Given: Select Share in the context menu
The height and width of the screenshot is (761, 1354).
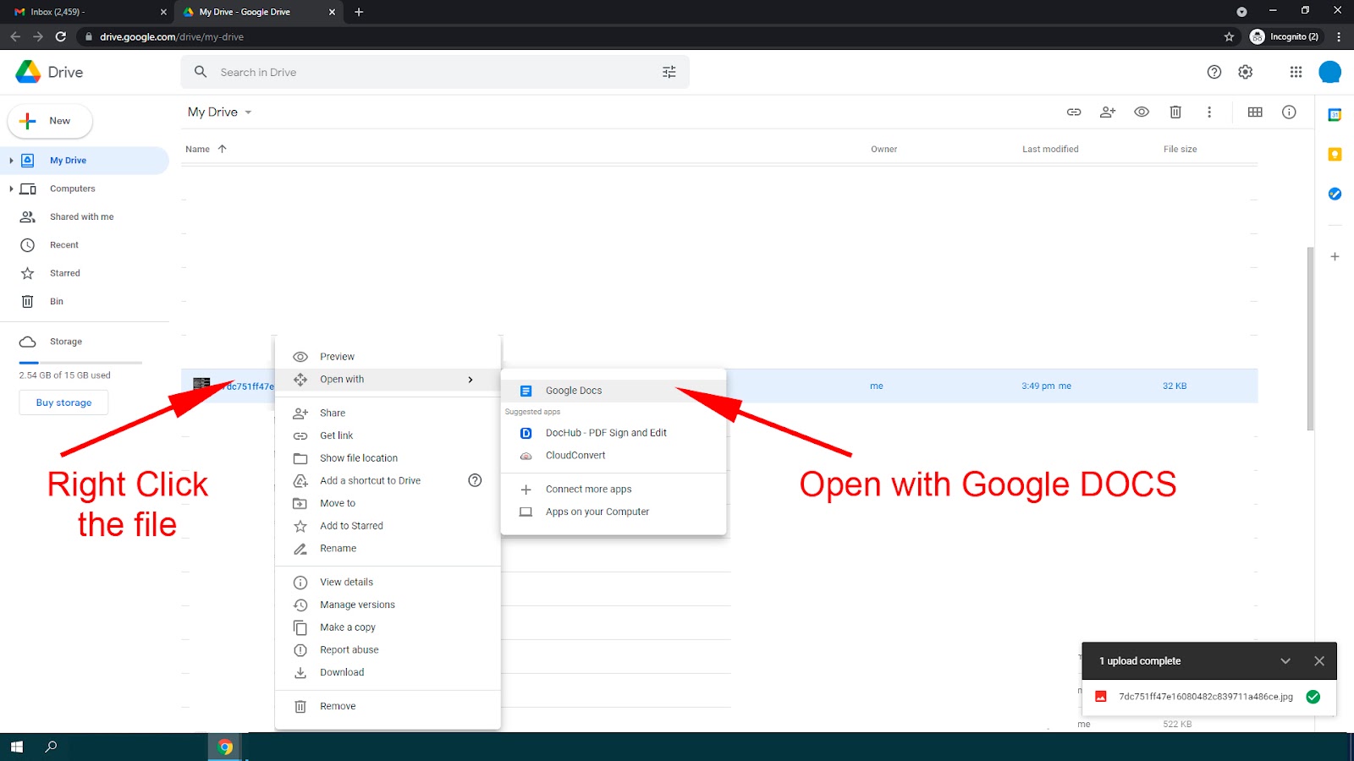Looking at the screenshot, I should tap(388, 413).
